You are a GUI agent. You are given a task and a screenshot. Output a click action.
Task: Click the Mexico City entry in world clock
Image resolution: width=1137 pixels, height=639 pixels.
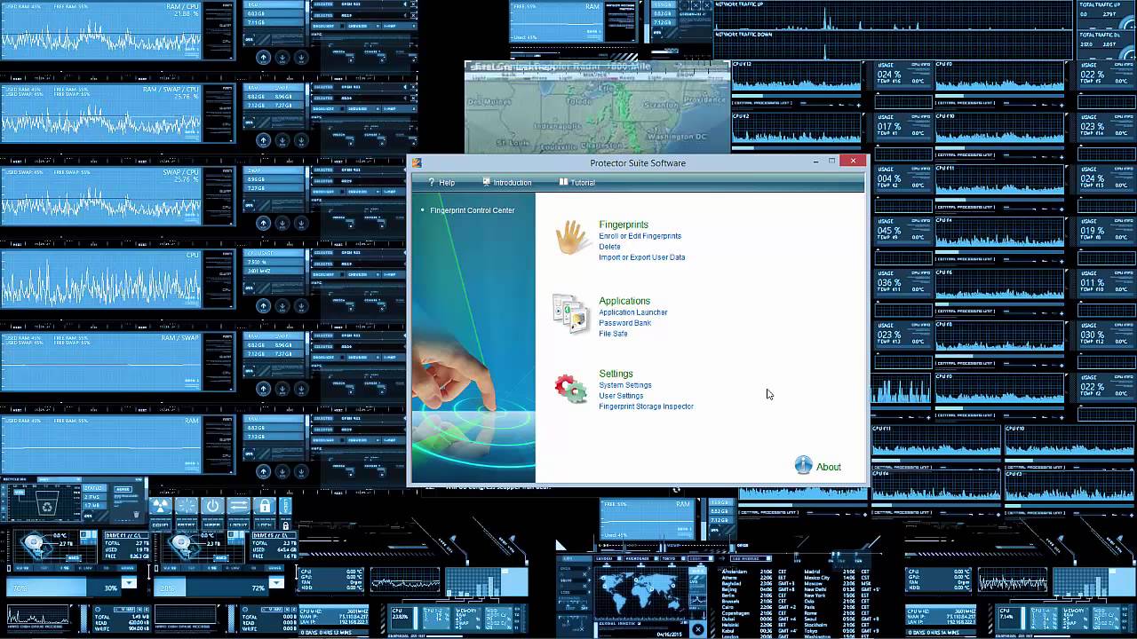(x=816, y=578)
